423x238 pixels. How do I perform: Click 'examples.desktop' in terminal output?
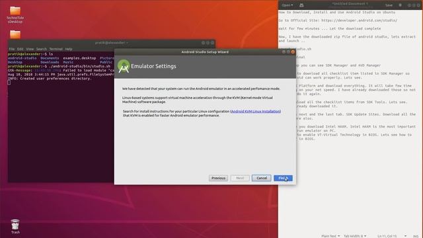79,58
